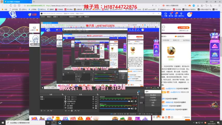Image resolution: width=222 pixels, height=125 pixels.
Task: Pop out the 混音器 dock panel icon
Action: pos(138,94)
